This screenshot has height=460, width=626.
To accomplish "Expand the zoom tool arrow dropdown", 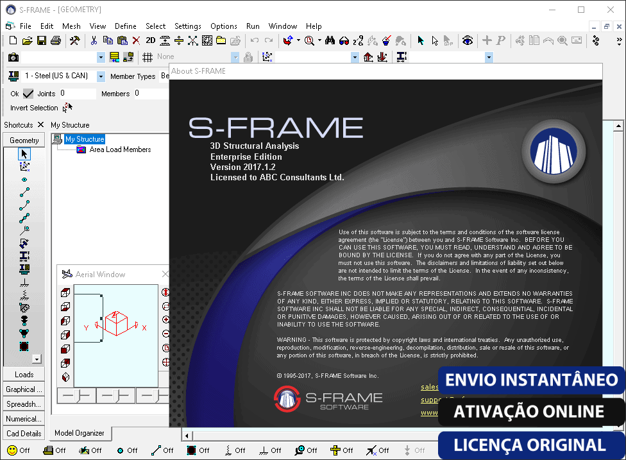I will [319, 40].
